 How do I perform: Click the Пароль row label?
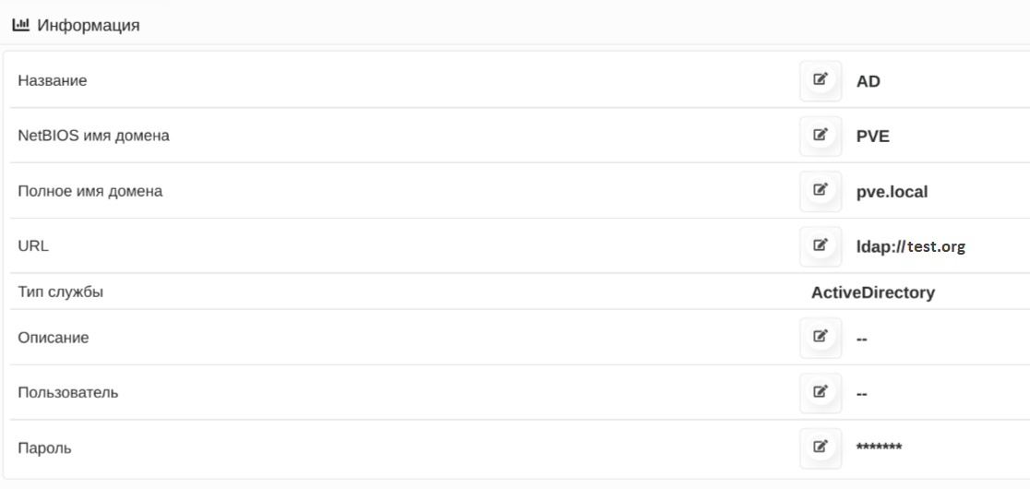[44, 448]
